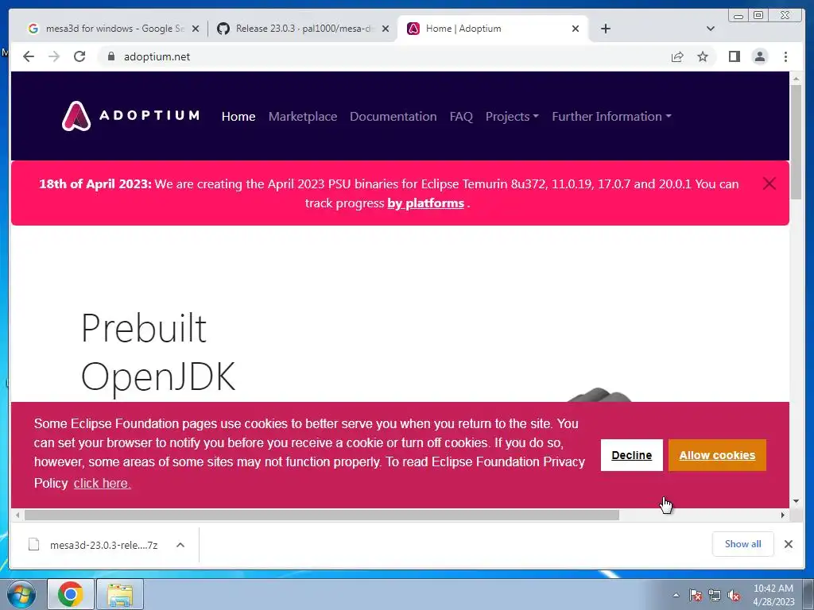This screenshot has width=814, height=610.
Task: Show hidden system tray icons
Action: [x=676, y=595]
